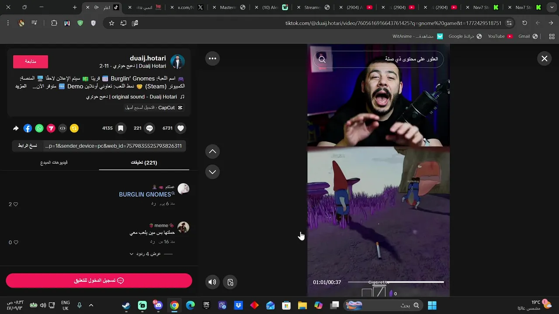559x314 pixels.
Task: Open the YouTube bookmark
Action: (500, 36)
